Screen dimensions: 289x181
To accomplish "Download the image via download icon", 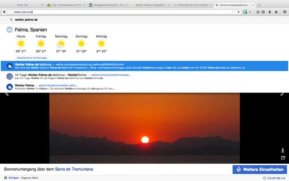I will [x=283, y=150].
